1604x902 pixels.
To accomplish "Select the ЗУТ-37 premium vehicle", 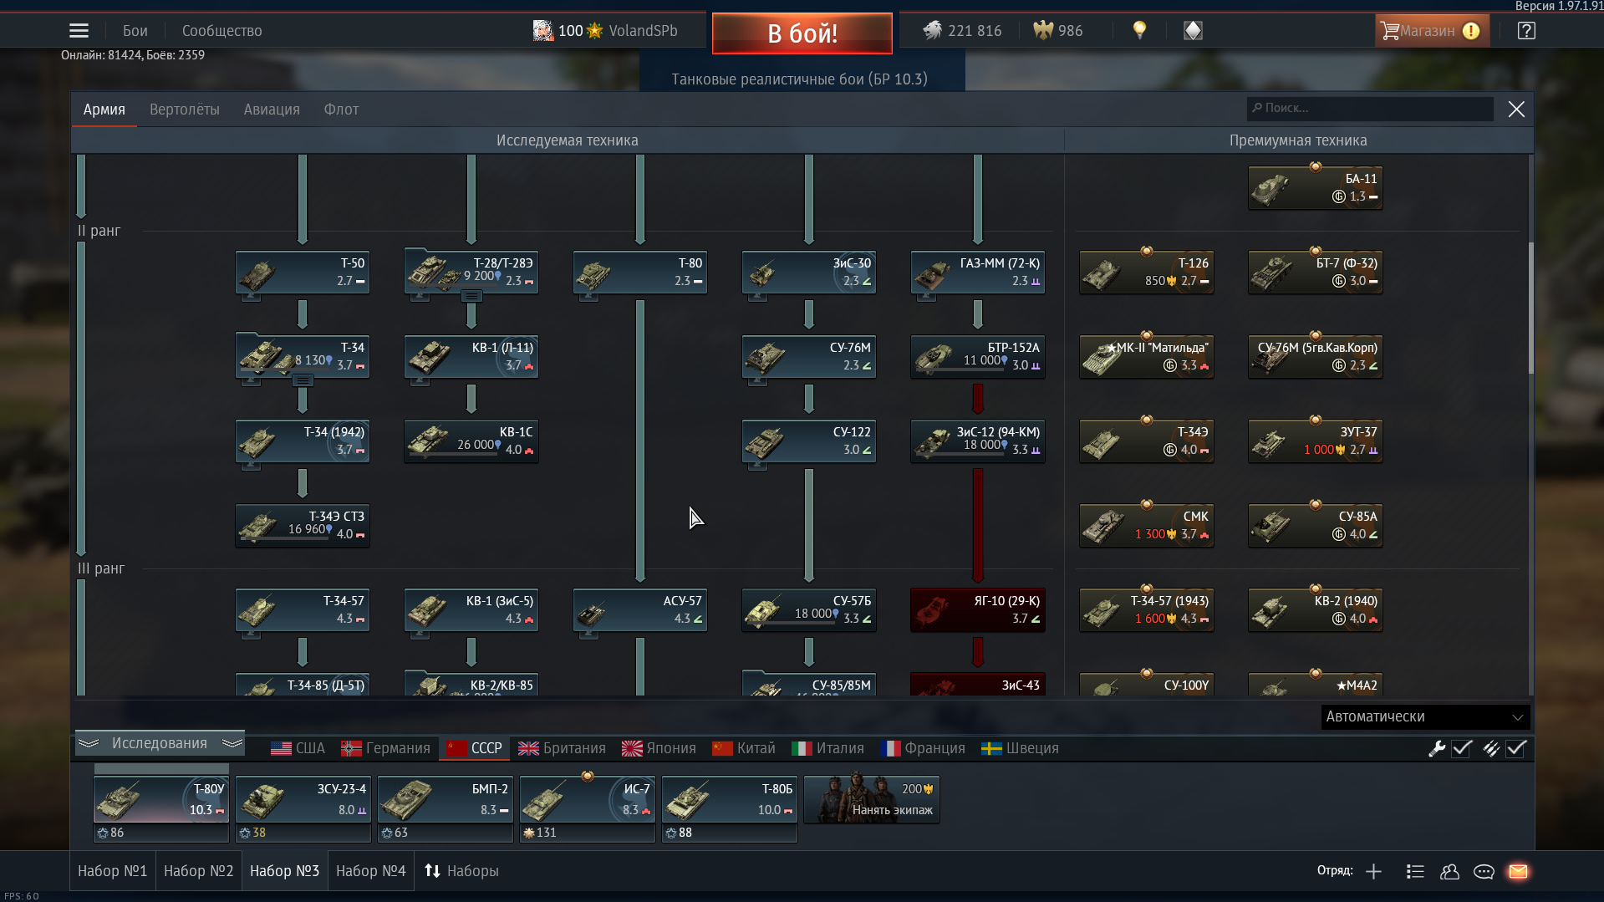I will (1316, 441).
